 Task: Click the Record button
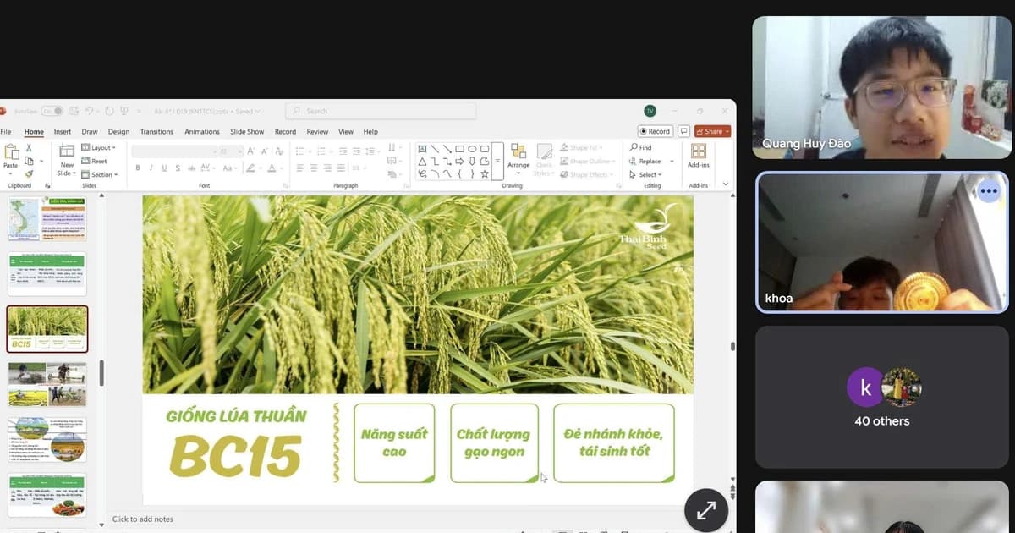(x=656, y=131)
